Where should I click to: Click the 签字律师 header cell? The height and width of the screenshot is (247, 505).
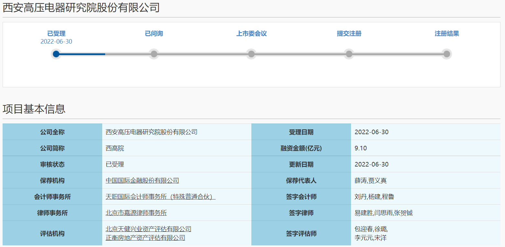point(301,213)
